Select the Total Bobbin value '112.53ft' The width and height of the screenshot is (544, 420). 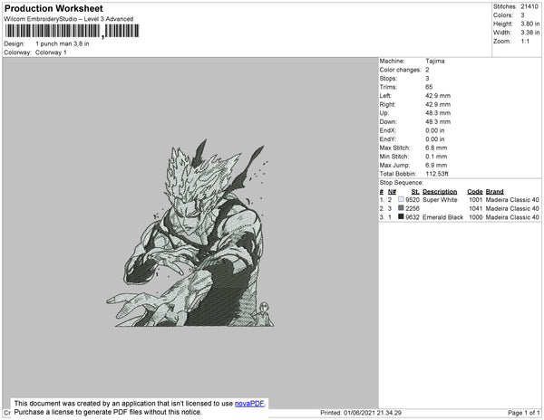click(x=437, y=174)
